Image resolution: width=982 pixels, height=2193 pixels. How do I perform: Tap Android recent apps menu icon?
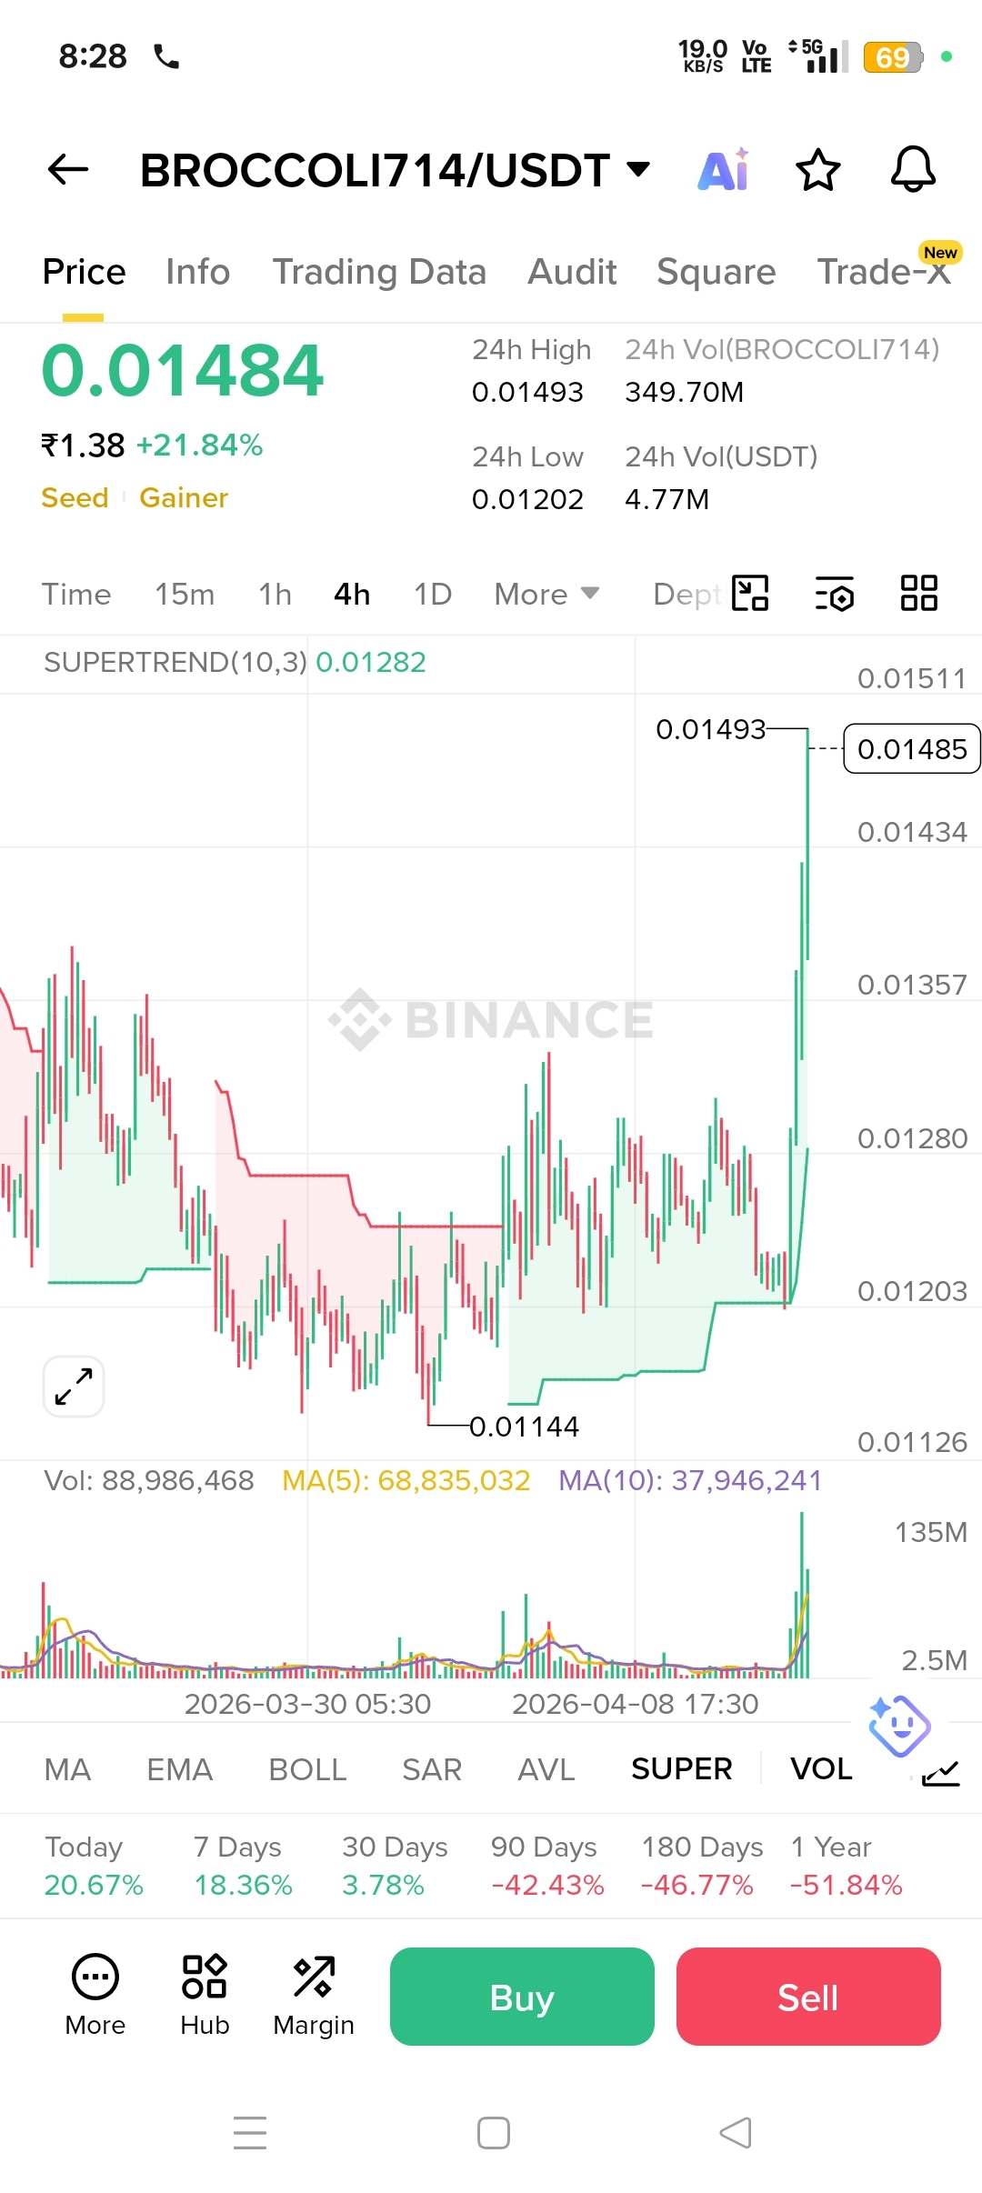250,2133
